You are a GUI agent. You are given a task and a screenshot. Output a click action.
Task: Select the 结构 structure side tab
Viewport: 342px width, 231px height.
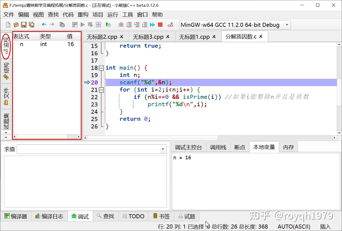pyautogui.click(x=6, y=71)
